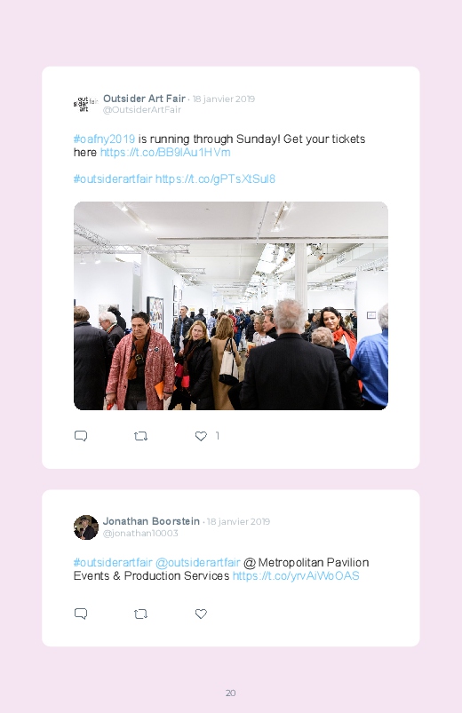Open the Outsider Art Fair logo avatar
Viewport: 462px width, 713px height.
coord(85,104)
